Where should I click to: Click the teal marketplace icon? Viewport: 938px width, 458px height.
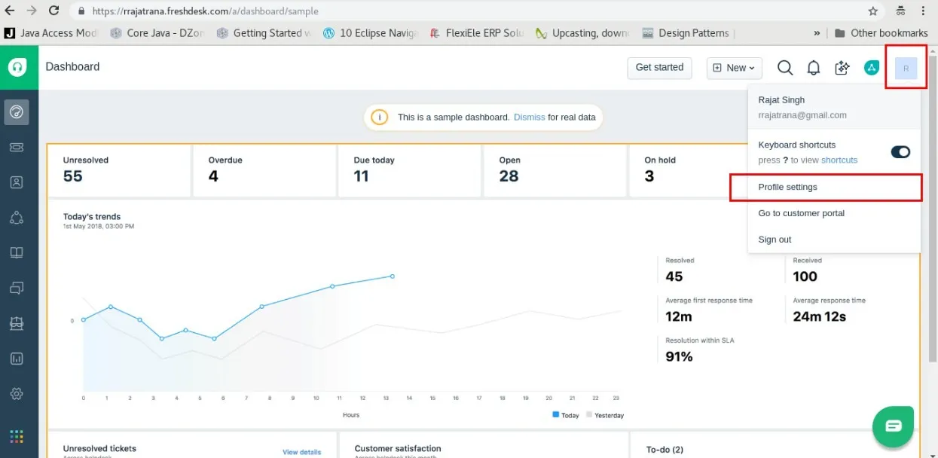(x=872, y=68)
